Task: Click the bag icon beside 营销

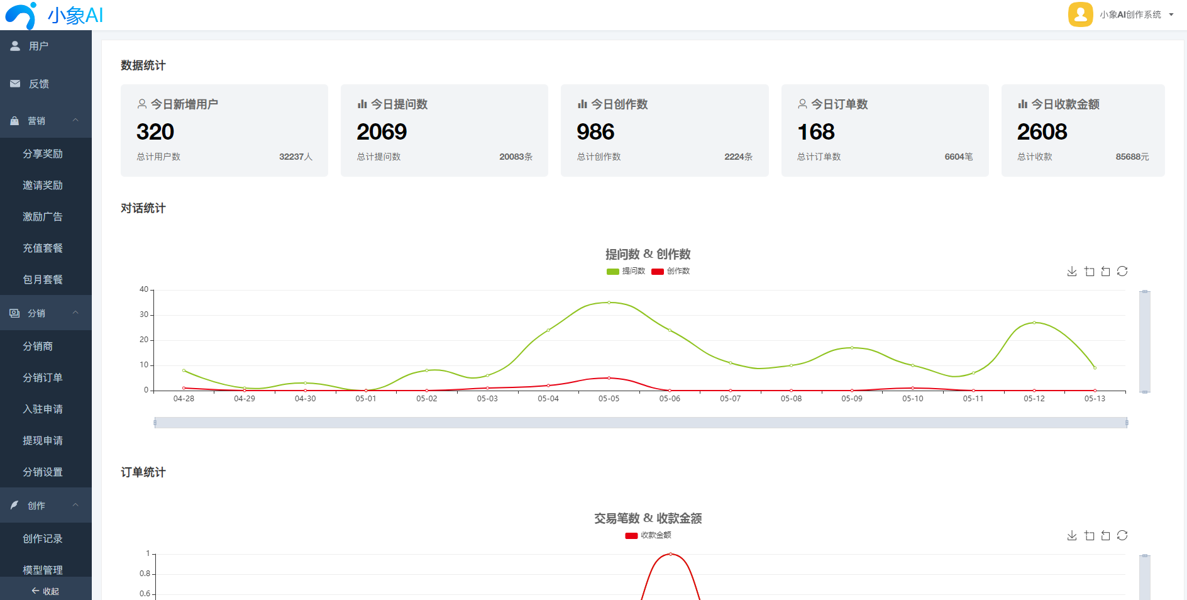Action: pyautogui.click(x=14, y=121)
